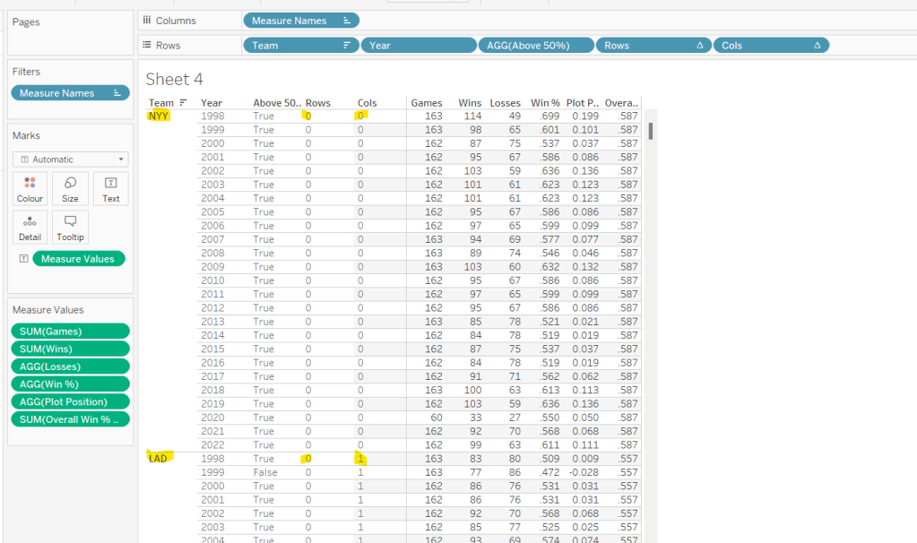Select the Year pill on Rows shelf
The width and height of the screenshot is (917, 543).
[x=418, y=45]
